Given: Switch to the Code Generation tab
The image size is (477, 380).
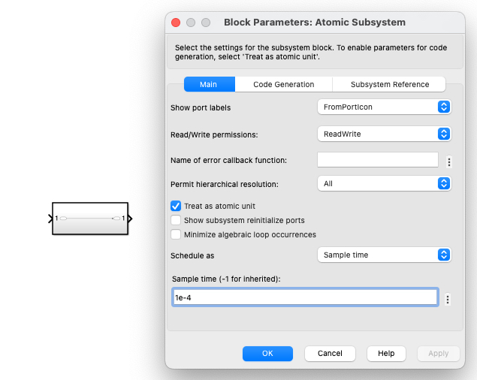Looking at the screenshot, I should coord(283,84).
